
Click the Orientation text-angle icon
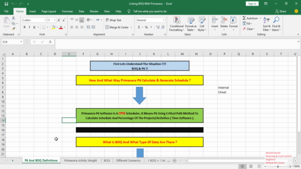(88, 20)
